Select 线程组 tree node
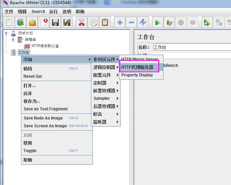This screenshot has height=185, width=231. 30,39
